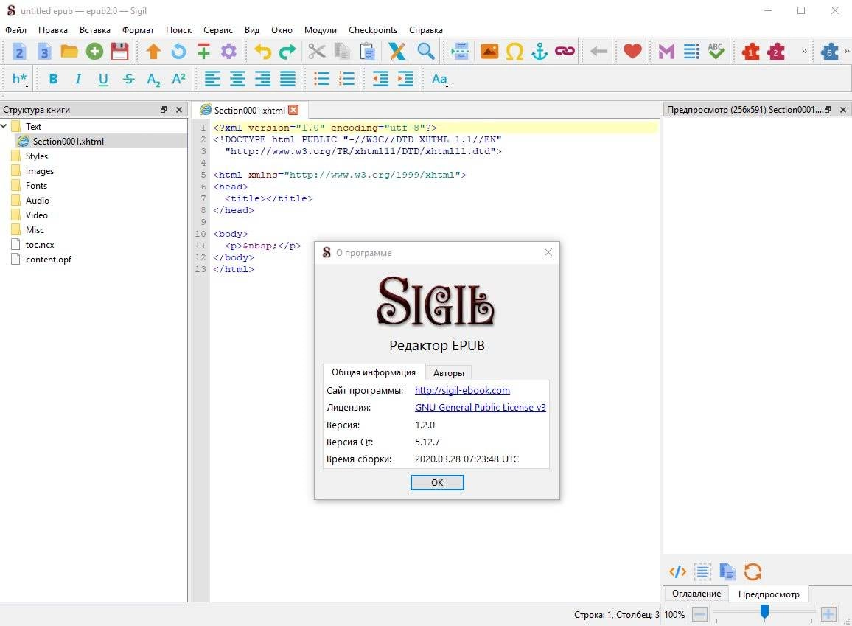The height and width of the screenshot is (626, 852).
Task: Switch to Авторы tab in About dialog
Action: [449, 373]
